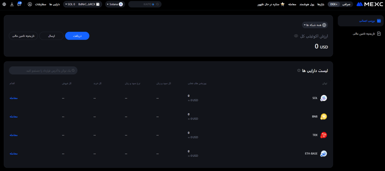Click the SOL token name
This screenshot has height=171, width=385.
[315, 98]
